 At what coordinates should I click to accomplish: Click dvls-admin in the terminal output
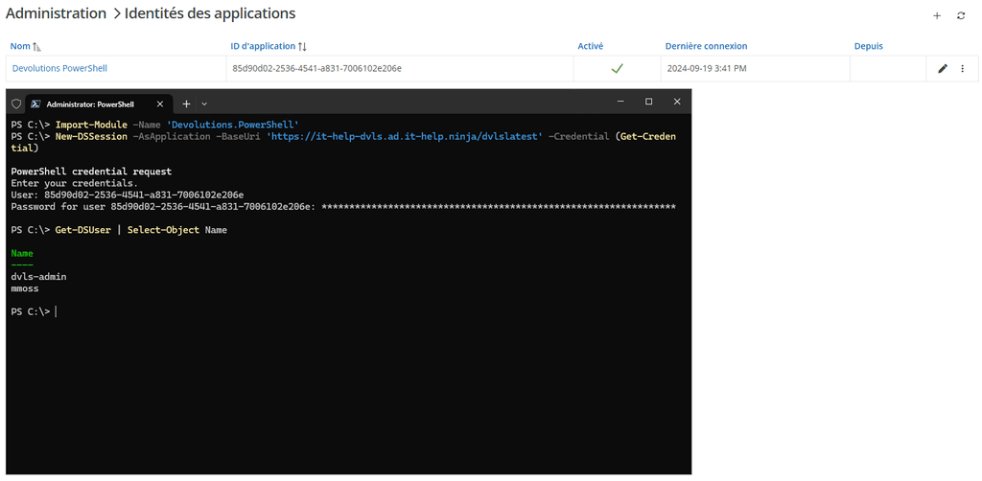tap(38, 277)
